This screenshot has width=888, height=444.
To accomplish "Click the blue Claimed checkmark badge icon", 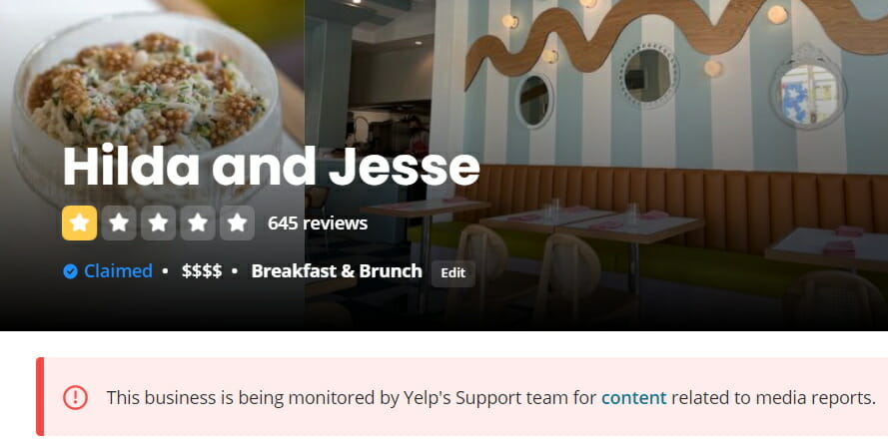I will [70, 271].
